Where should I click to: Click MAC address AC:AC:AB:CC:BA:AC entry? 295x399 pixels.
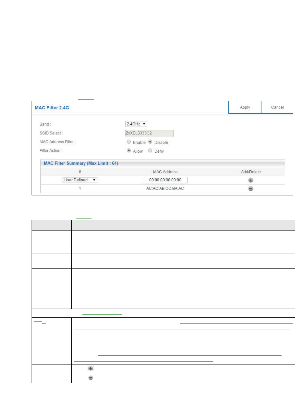pos(165,188)
